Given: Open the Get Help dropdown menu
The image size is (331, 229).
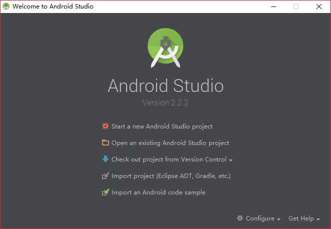Looking at the screenshot, I should 304,218.
